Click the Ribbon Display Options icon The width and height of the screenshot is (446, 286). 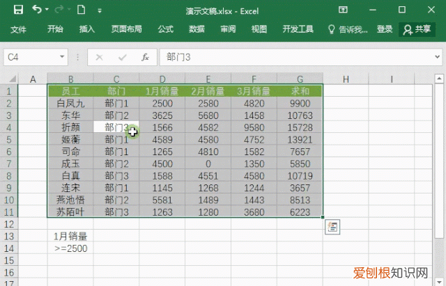(x=343, y=10)
